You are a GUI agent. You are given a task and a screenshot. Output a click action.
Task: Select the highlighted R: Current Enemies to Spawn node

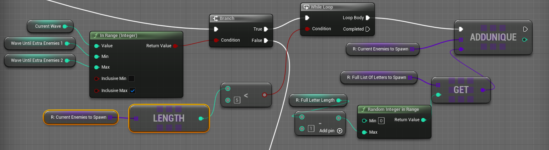(x=80, y=117)
